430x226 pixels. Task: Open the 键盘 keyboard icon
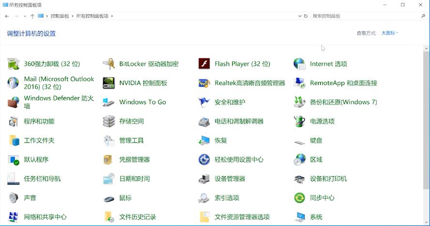(x=299, y=142)
